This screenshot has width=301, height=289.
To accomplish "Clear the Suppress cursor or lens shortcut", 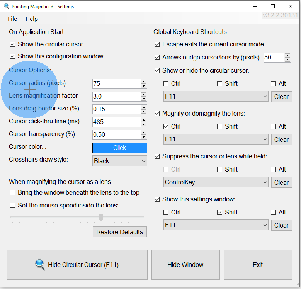I will (281, 182).
